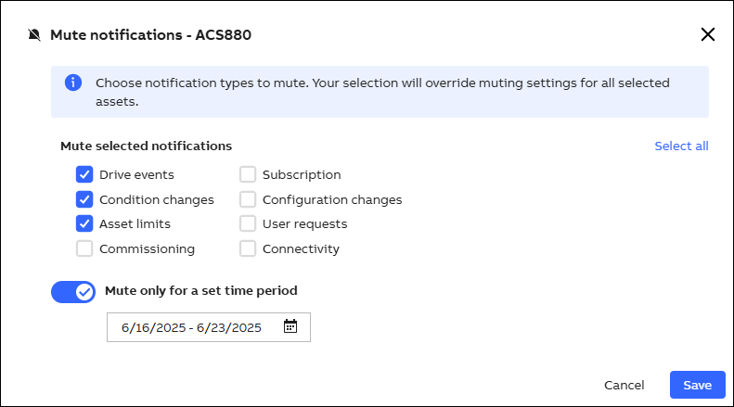Check the Connectivity checkbox

248,248
